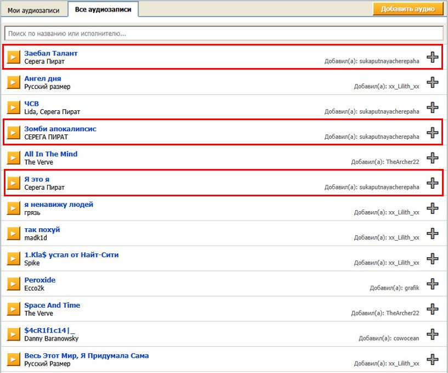The image size is (448, 373).
Task: Add "я ненавижу людей" via plus icon
Action: pyautogui.click(x=433, y=208)
